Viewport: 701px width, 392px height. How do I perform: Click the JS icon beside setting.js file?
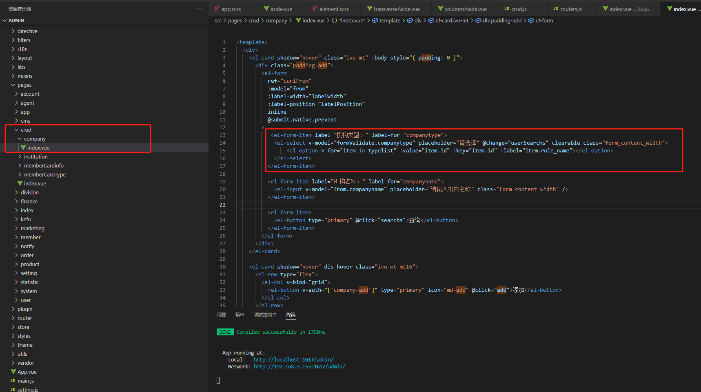pos(13,390)
